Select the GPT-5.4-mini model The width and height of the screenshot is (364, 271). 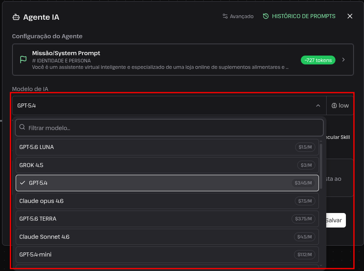167,254
